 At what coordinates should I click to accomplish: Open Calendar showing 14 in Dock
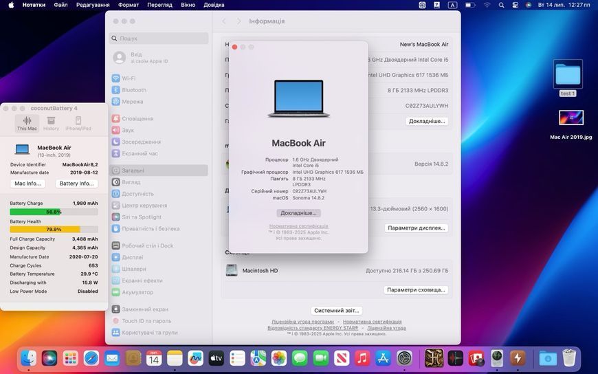click(154, 358)
